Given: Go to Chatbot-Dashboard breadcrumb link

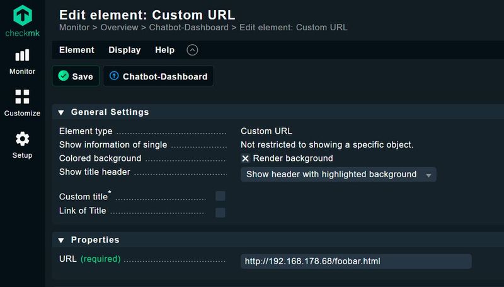Looking at the screenshot, I should pos(188,27).
